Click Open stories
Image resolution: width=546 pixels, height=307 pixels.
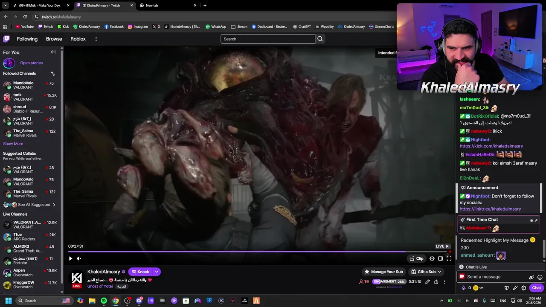[x=31, y=63]
